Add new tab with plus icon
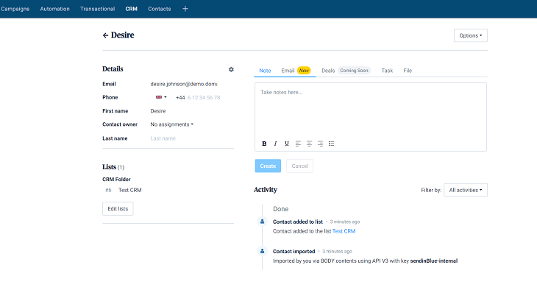537x290 pixels. [x=185, y=9]
